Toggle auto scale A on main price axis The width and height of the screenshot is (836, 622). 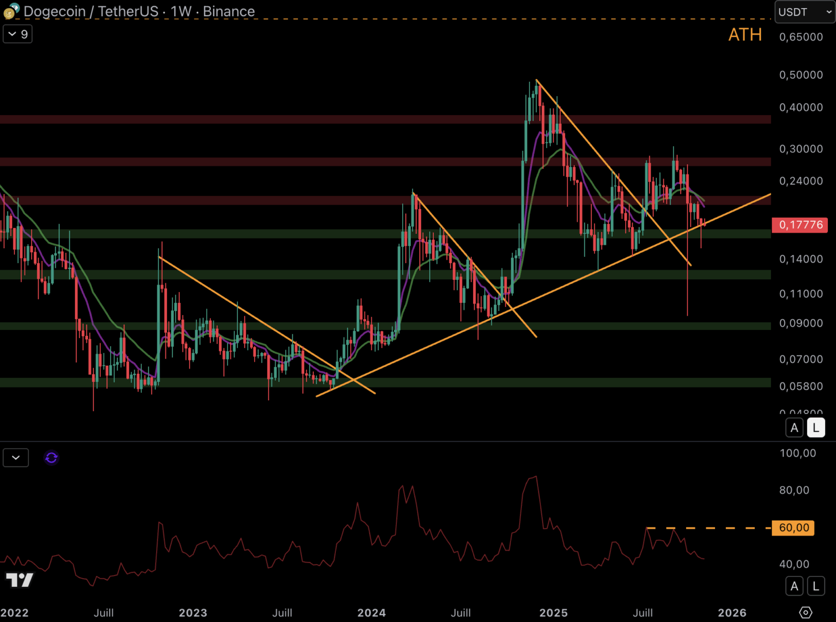795,428
